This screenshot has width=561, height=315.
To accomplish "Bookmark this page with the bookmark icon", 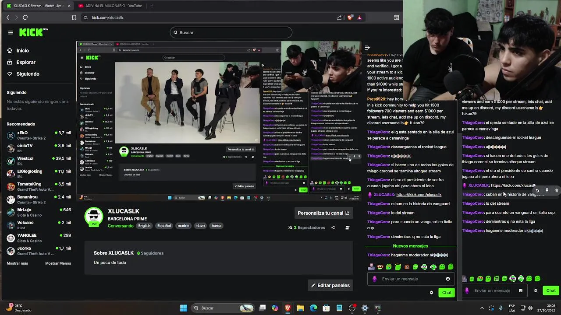I will pyautogui.click(x=74, y=17).
